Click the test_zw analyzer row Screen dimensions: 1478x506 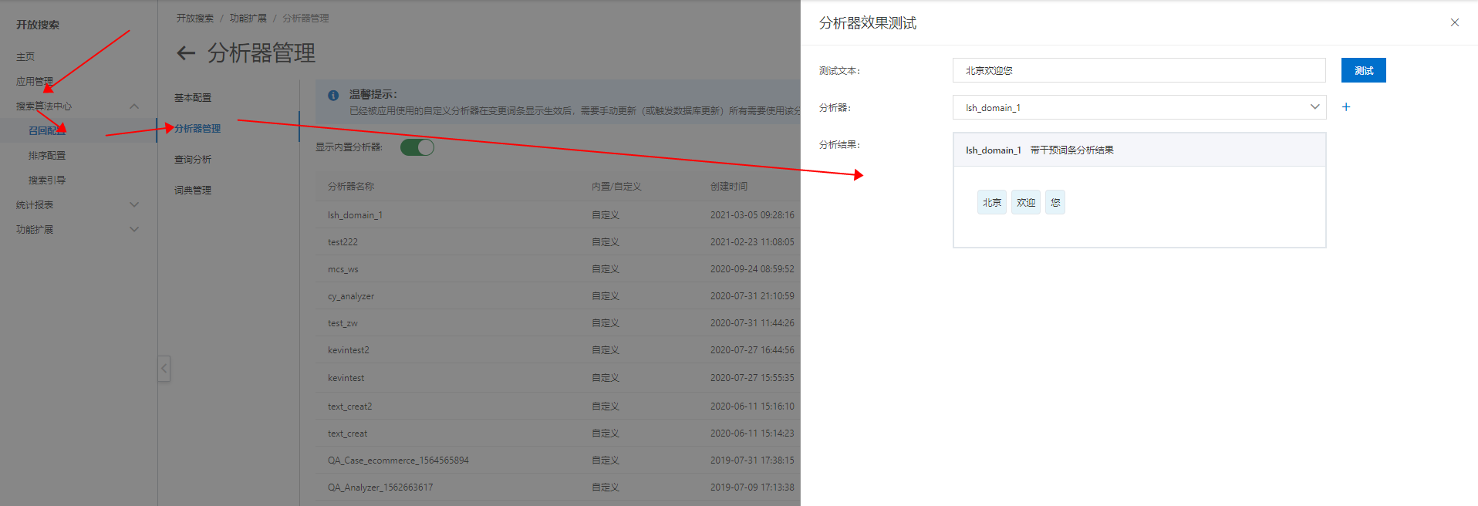(558, 323)
